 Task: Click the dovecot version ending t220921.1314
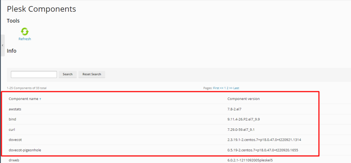click(264, 140)
